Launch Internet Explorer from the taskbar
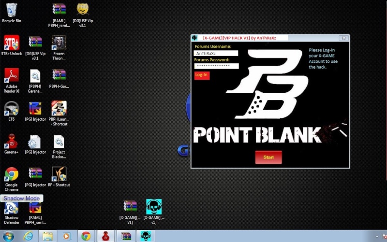The width and height of the screenshot is (387, 242). click(x=29, y=236)
